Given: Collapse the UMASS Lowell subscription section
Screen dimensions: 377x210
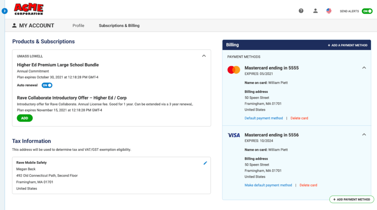Looking at the screenshot, I should coord(204,56).
